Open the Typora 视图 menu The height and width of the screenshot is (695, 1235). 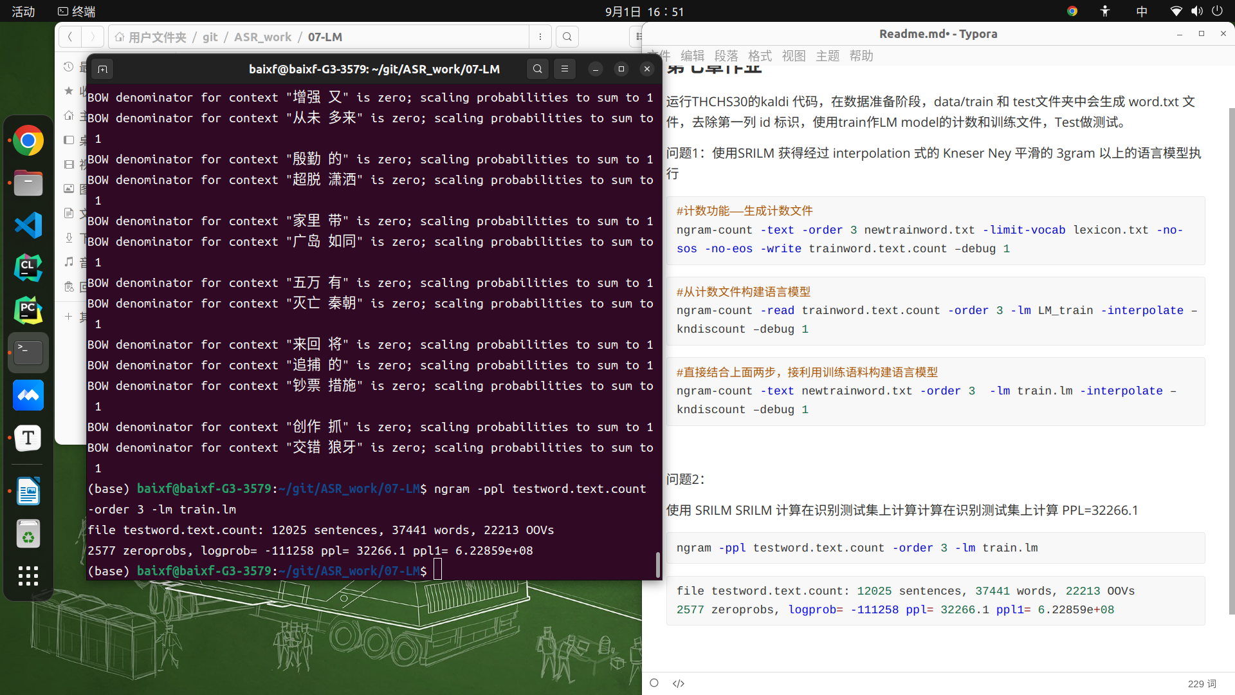pyautogui.click(x=794, y=56)
